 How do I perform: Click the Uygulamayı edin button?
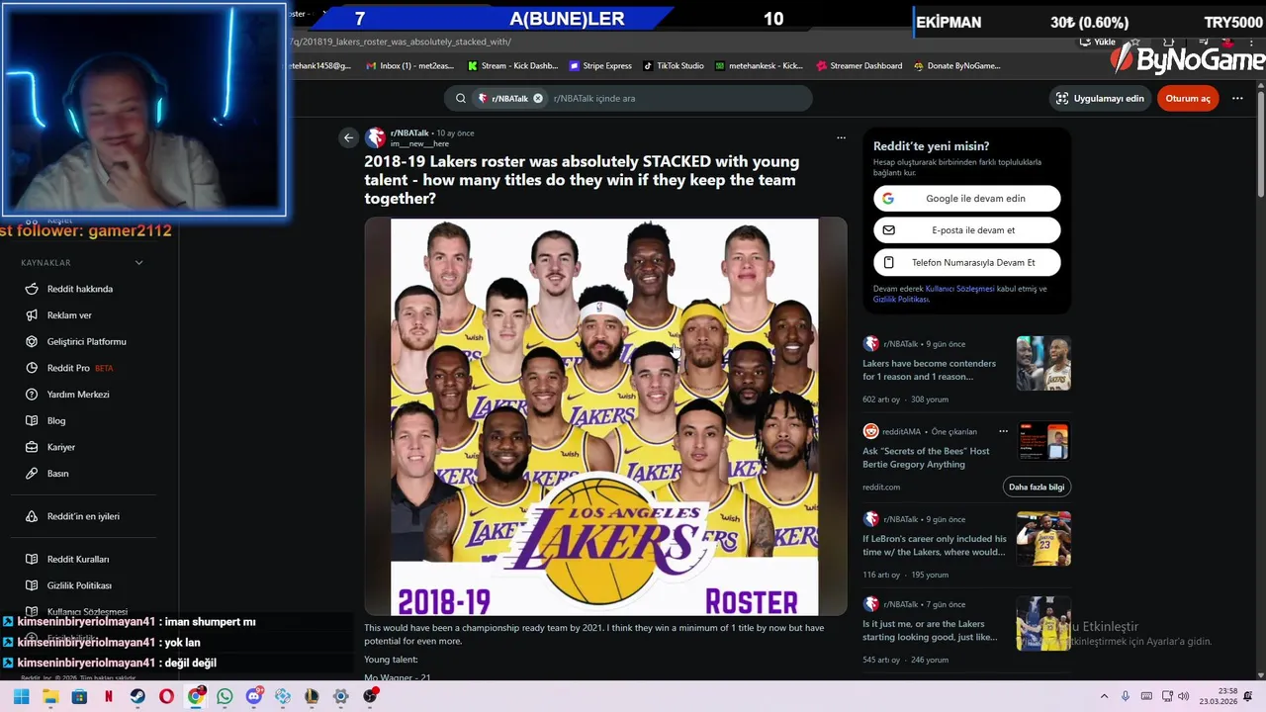tap(1100, 98)
